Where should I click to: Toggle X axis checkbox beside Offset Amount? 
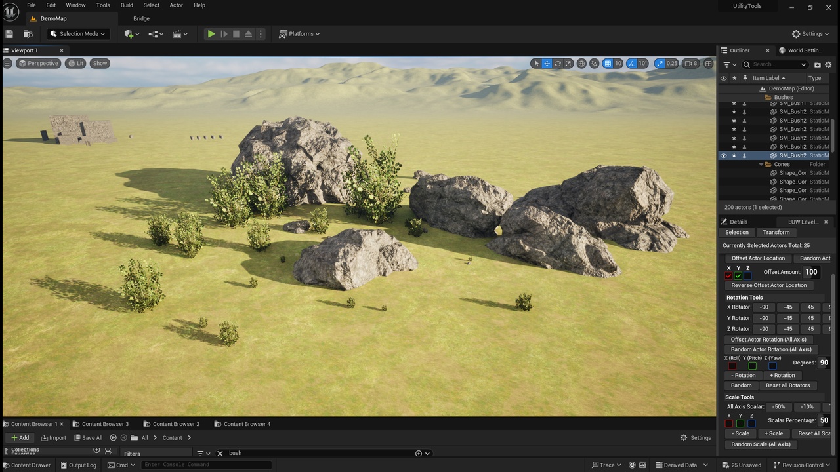coord(728,275)
